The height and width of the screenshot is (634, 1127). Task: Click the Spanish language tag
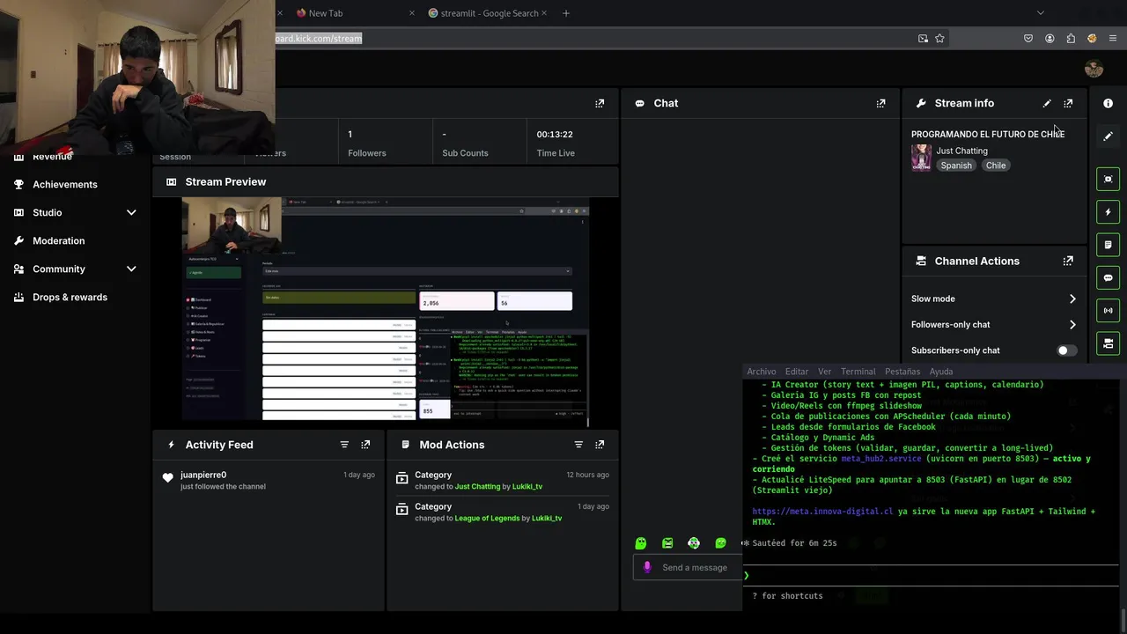pyautogui.click(x=955, y=166)
